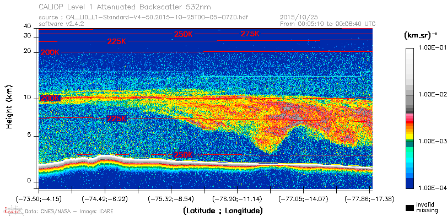This screenshot has height=216, width=447.
Task: Pick the dark blue bottom colorbar segment
Action: click(x=410, y=183)
